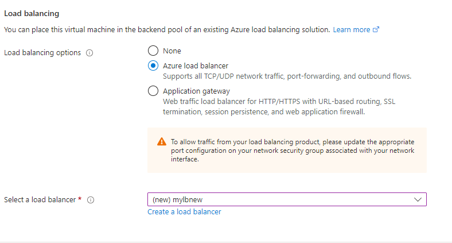Select the None radio button

tap(153, 51)
